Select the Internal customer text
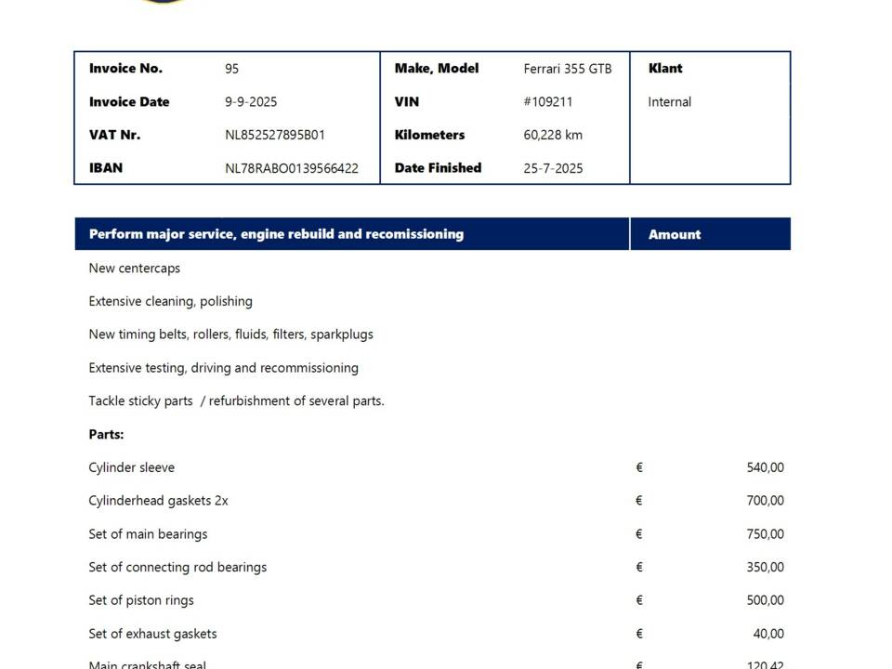This screenshot has width=892, height=669. coord(670,102)
